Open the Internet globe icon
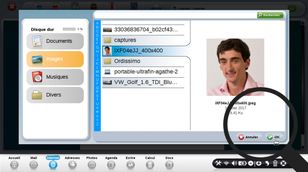308x172 pixels. [53, 165]
